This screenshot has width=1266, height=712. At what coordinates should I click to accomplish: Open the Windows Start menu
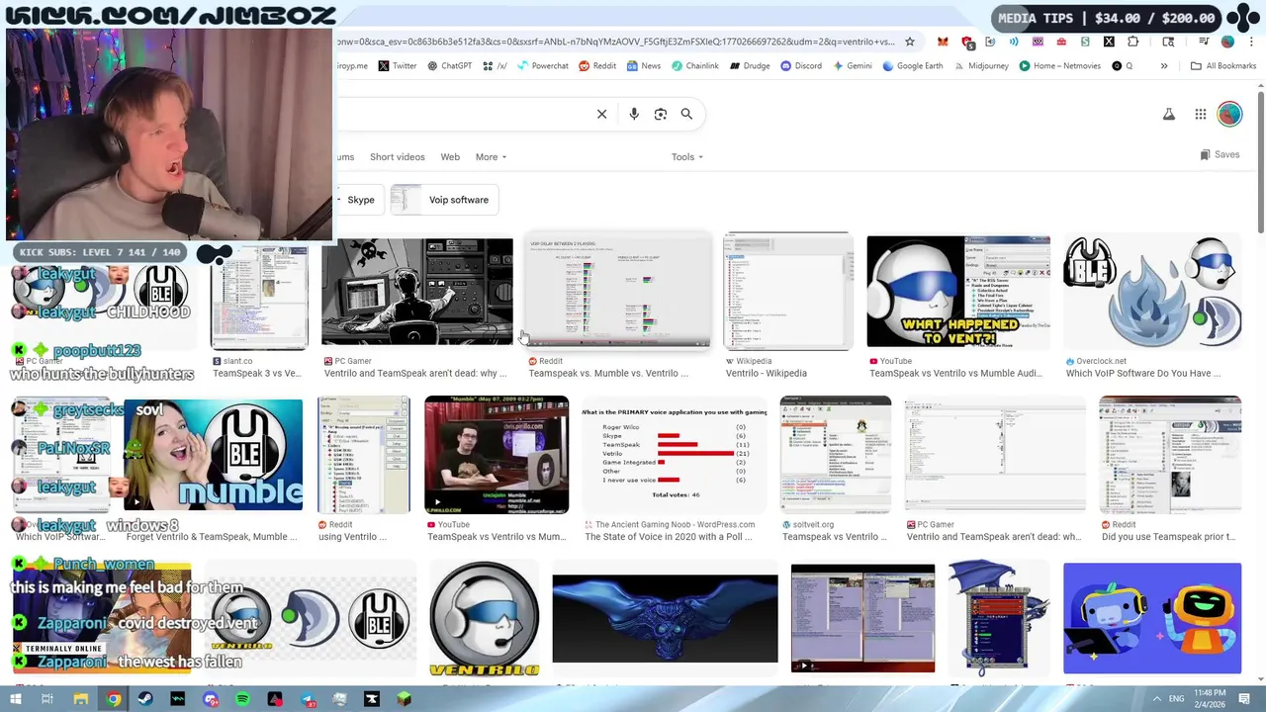pyautogui.click(x=15, y=699)
